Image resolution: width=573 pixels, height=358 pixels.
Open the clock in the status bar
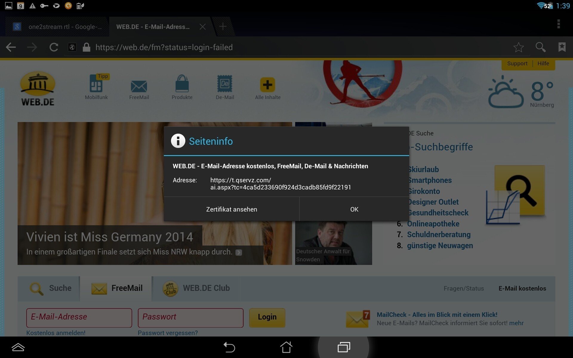[563, 6]
